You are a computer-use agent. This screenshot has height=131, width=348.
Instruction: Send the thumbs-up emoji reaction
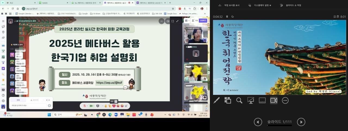[106, 106]
